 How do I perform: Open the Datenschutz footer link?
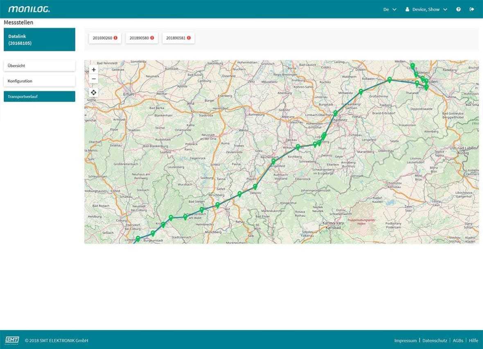(x=436, y=340)
